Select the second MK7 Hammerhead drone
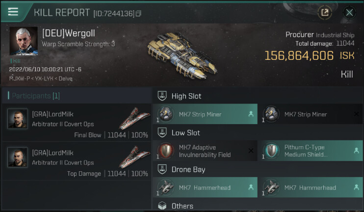 tap(311, 187)
